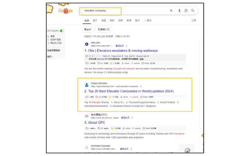Click the Google popcorn doodle logo
This screenshot has height=156, width=250.
pos(66,11)
